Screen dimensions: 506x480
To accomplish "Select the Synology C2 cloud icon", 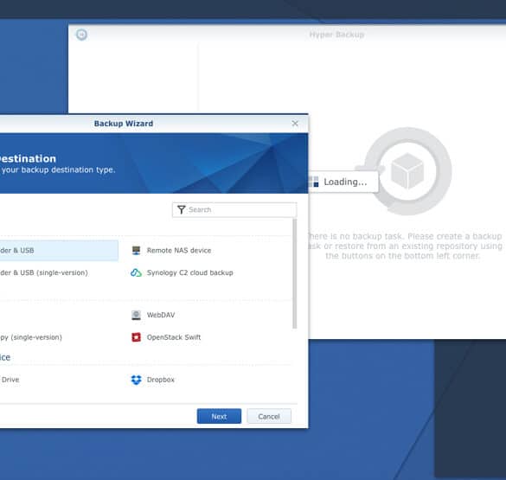I will pos(136,272).
